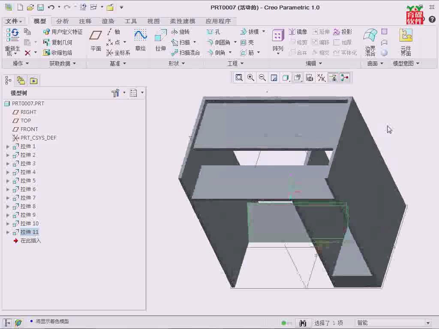Open the 操作 group dropdown
Screen dimensions: 439x329
(21, 63)
